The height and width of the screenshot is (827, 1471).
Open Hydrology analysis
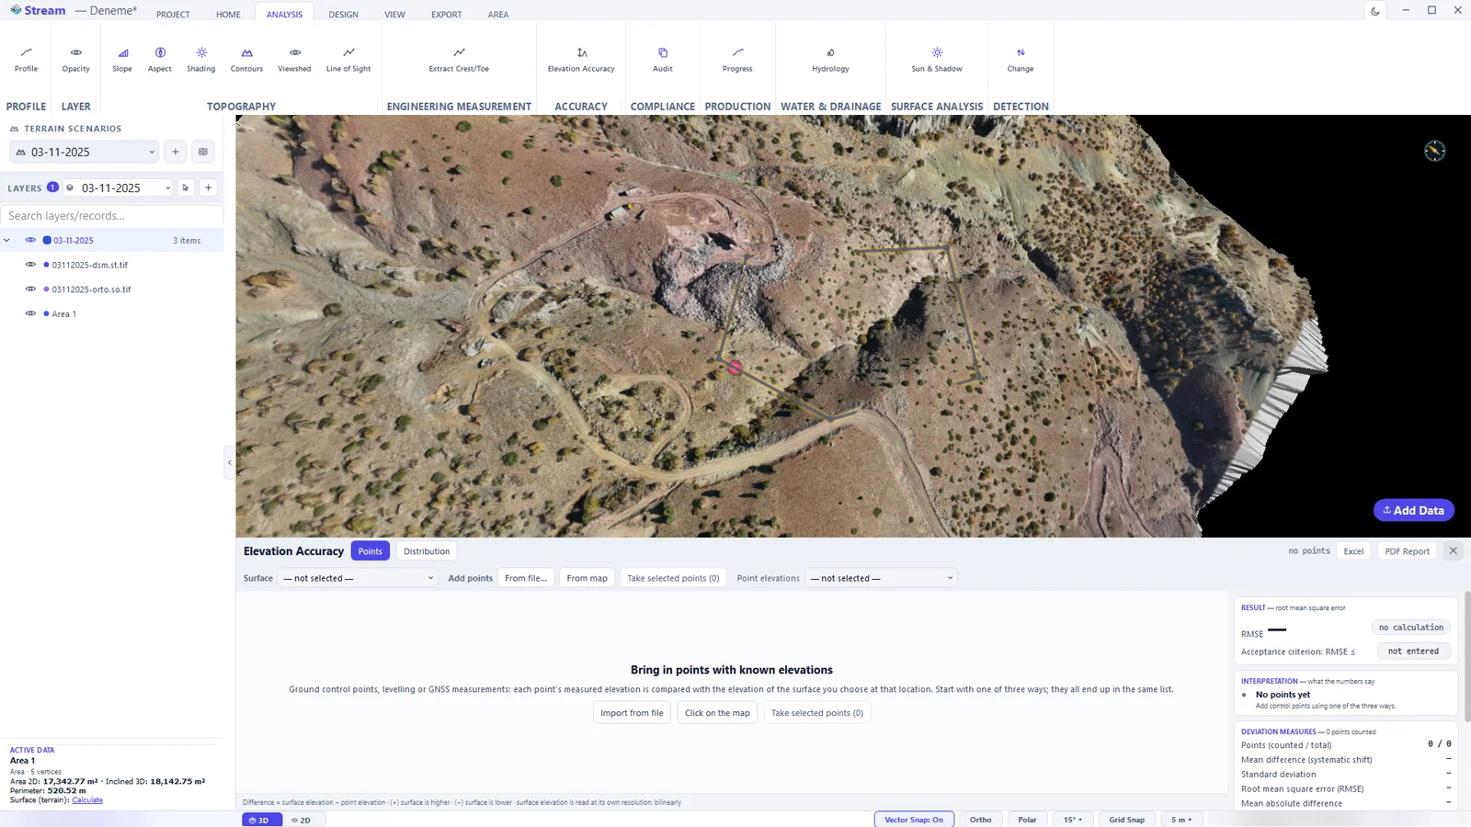click(x=830, y=60)
